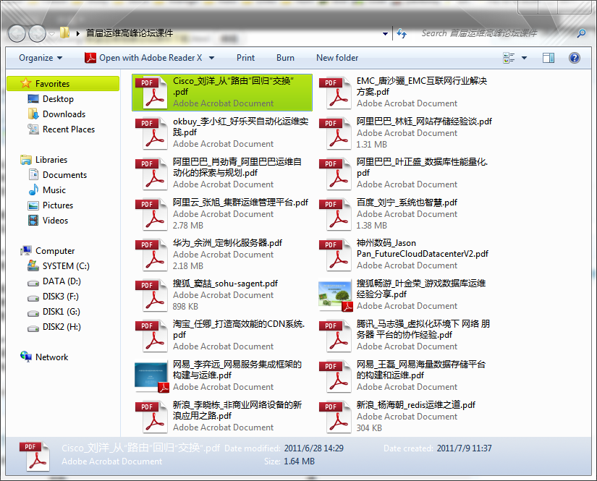Click the search magnifier icon

pos(581,33)
